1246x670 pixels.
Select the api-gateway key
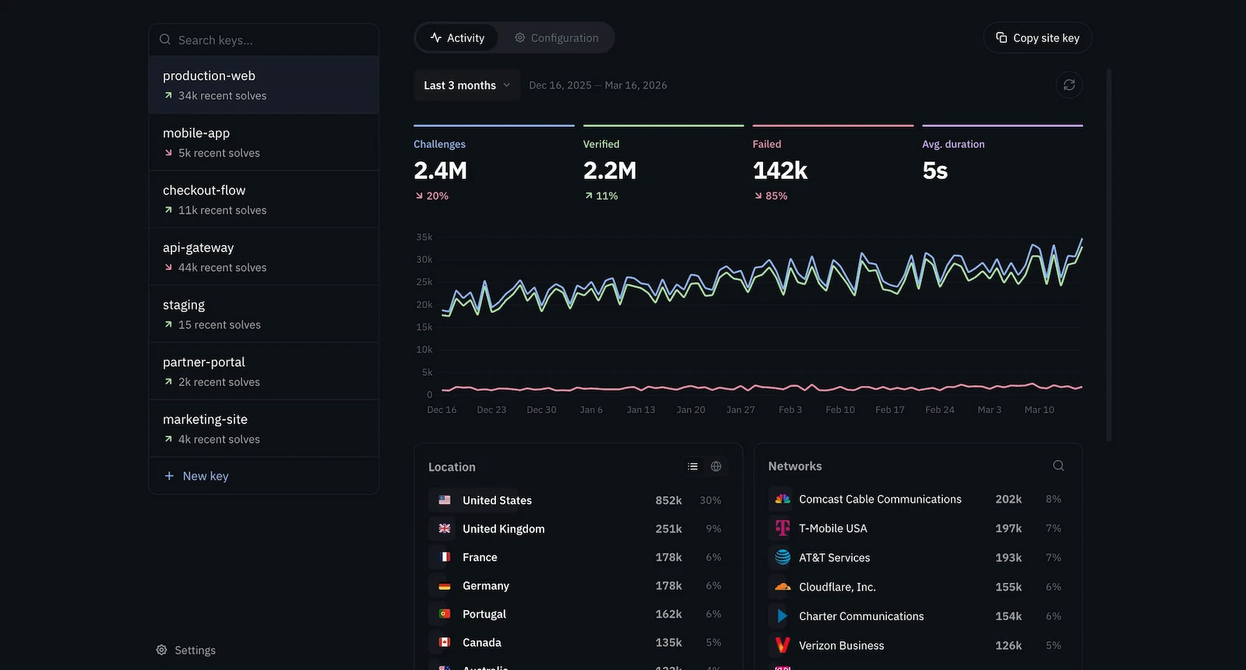[263, 257]
